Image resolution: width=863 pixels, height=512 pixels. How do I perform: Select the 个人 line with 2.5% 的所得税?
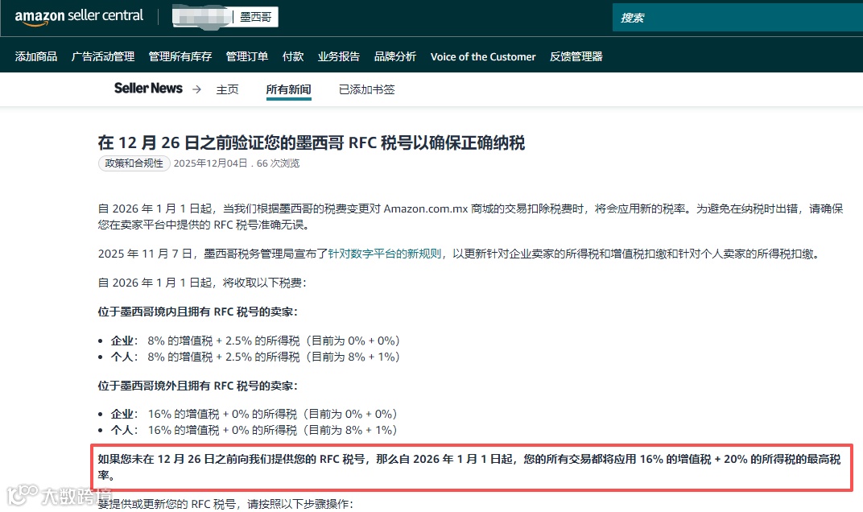click(255, 357)
